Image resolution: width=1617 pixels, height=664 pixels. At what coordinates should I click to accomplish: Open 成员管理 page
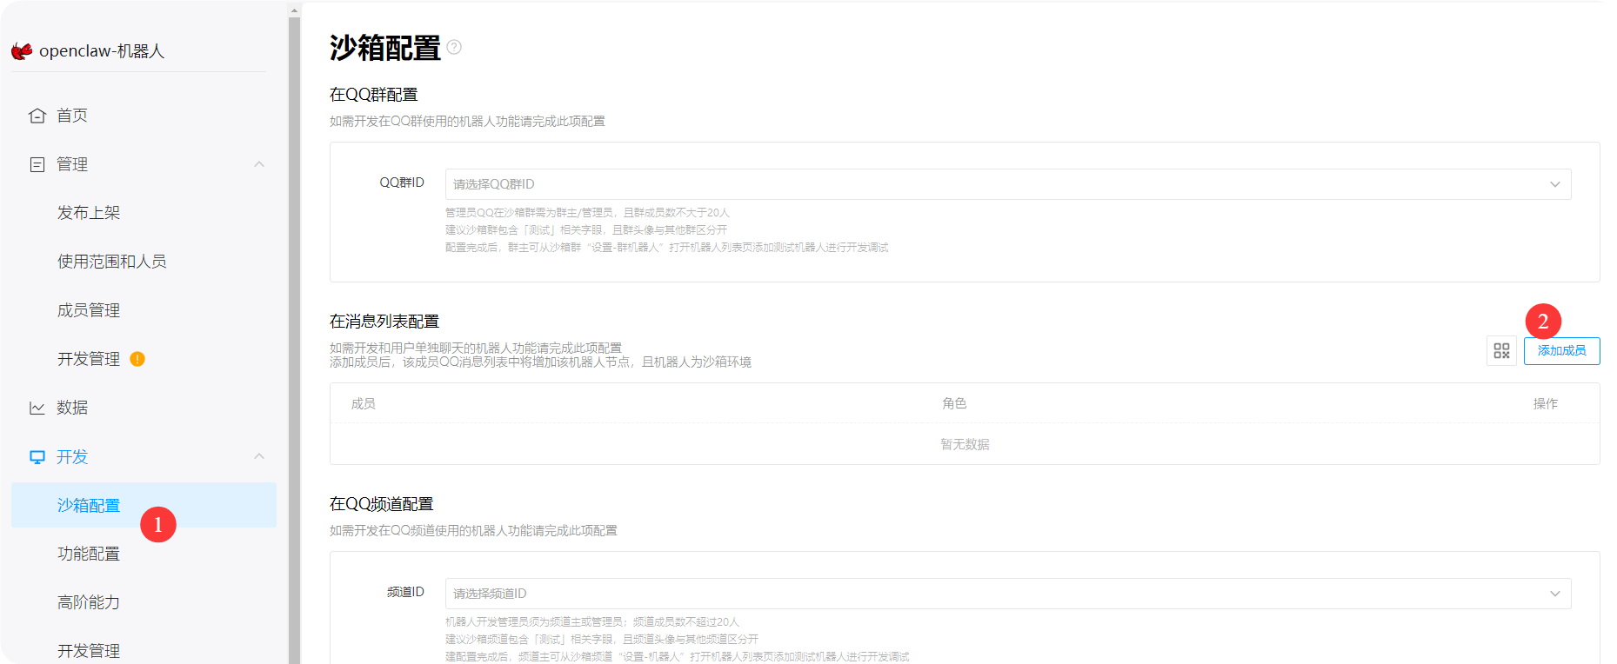[89, 310]
